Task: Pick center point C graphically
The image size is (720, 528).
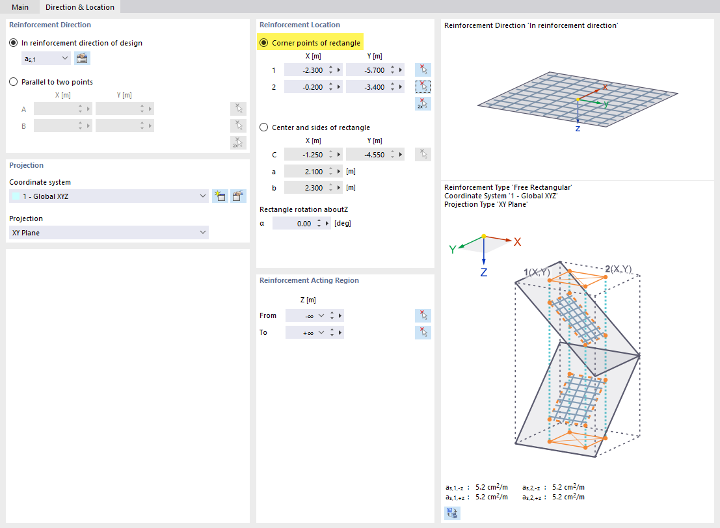Action: pos(423,154)
